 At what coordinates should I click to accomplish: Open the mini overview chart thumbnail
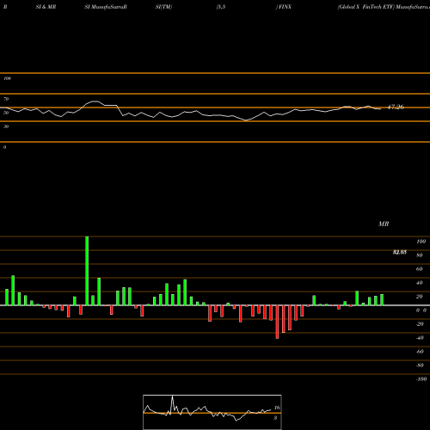[212, 412]
